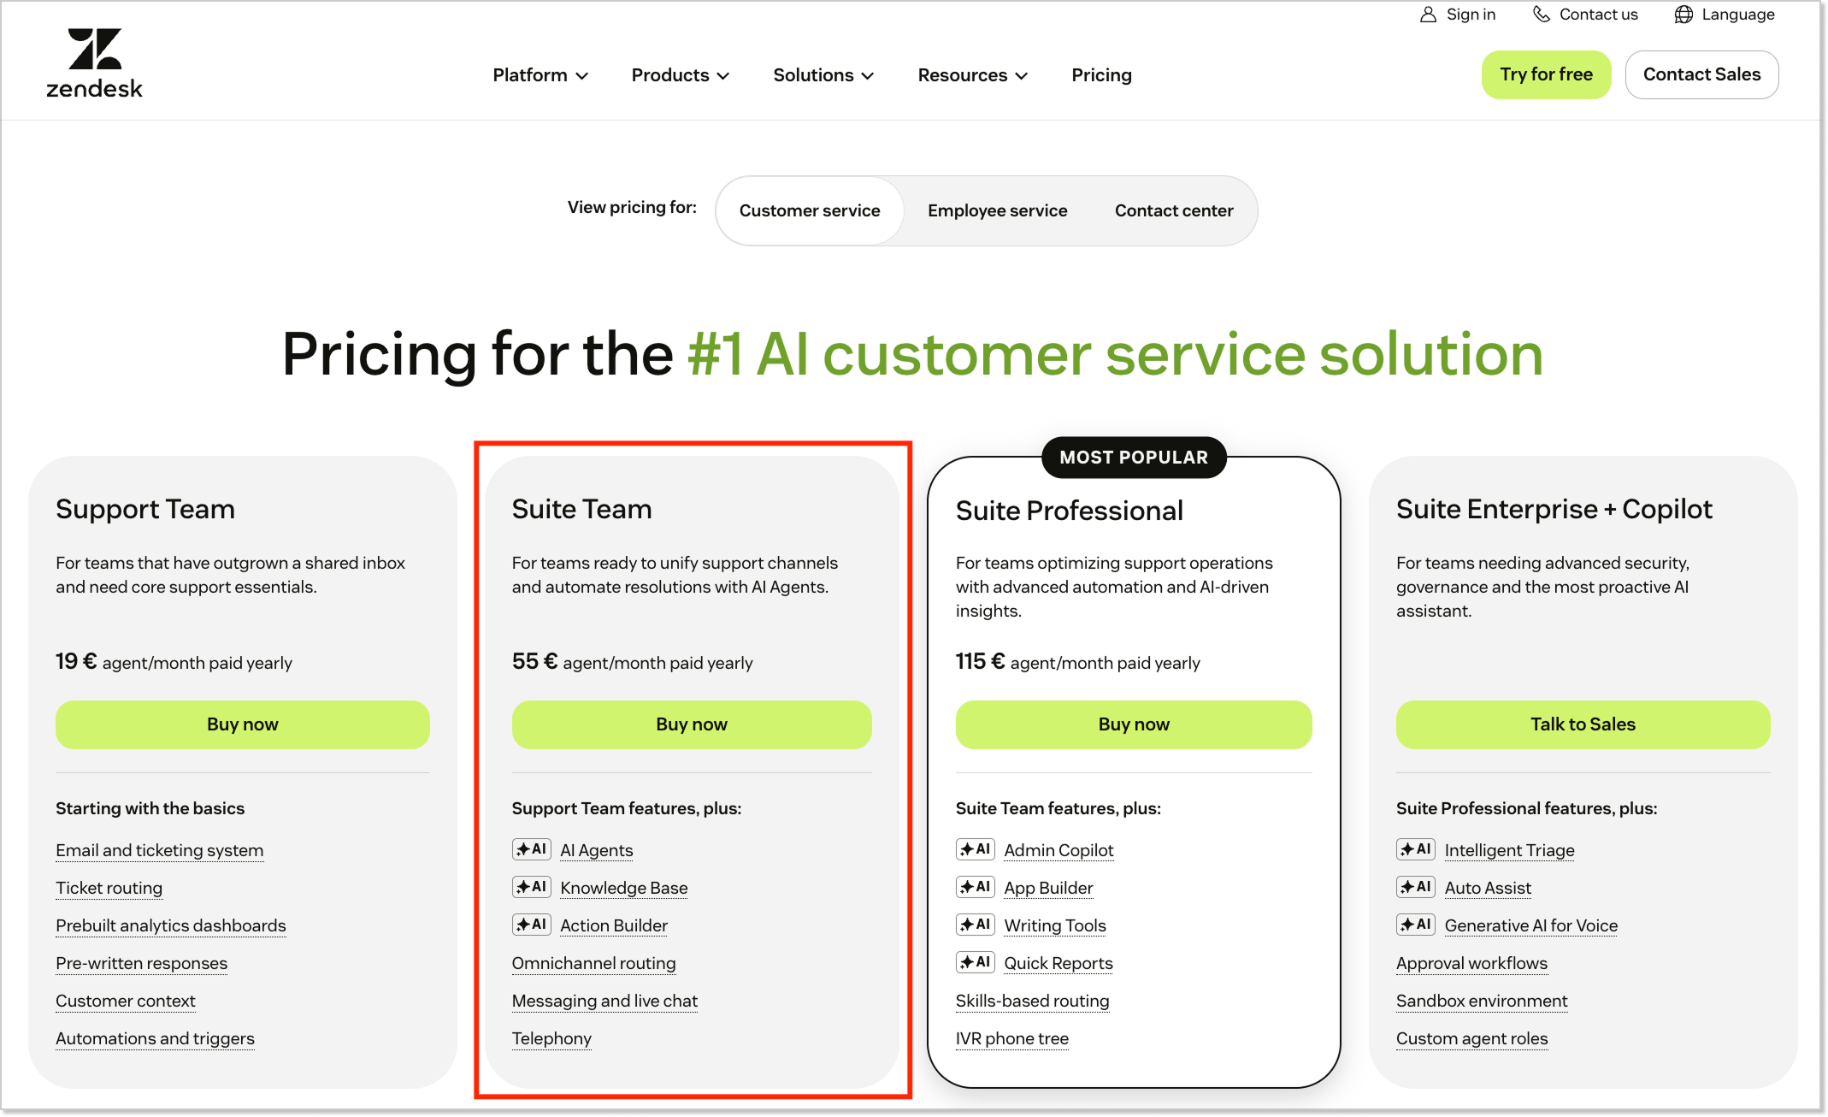This screenshot has width=1828, height=1117.
Task: Open the Knowledge Base feature link
Action: [x=624, y=888]
